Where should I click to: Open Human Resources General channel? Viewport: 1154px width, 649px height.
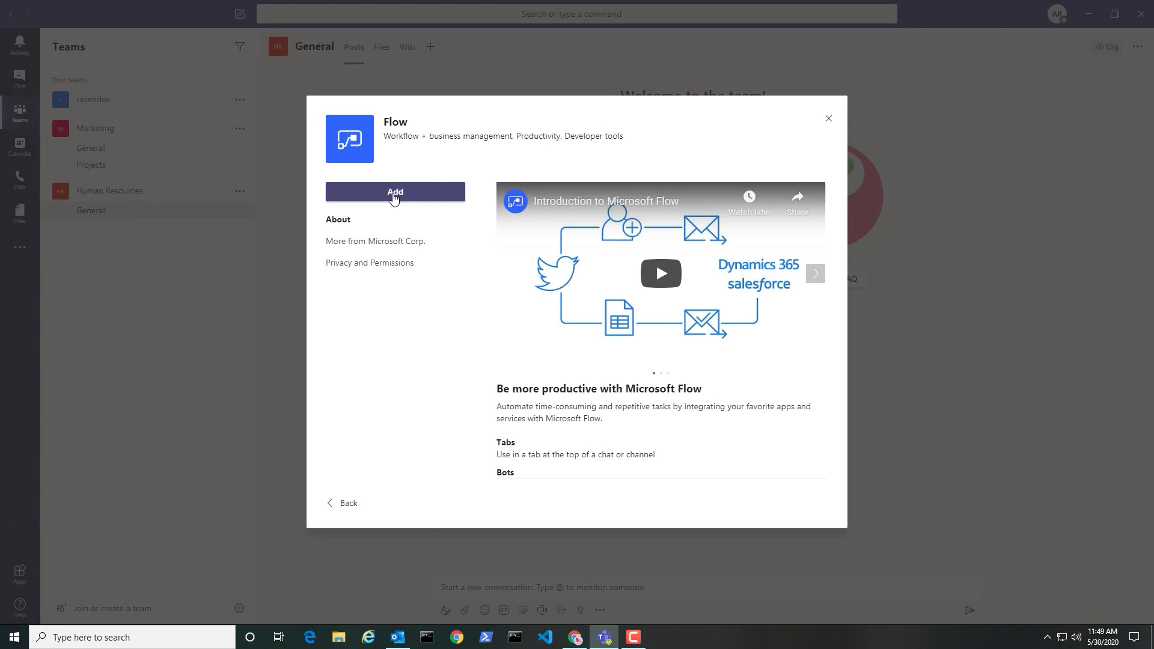point(91,210)
